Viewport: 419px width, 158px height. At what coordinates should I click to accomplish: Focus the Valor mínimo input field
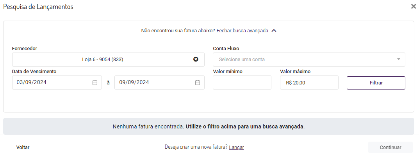242,83
